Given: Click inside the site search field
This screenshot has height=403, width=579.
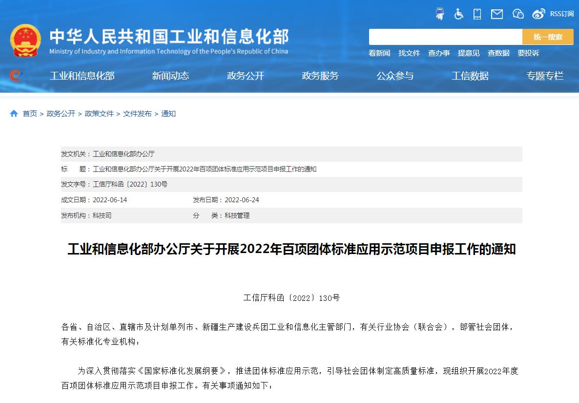Looking at the screenshot, I should tap(445, 37).
